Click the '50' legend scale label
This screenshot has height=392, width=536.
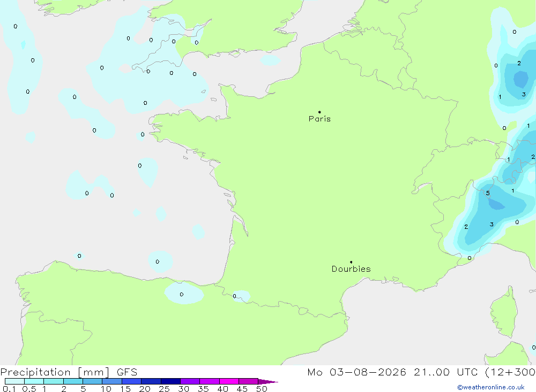point(262,389)
